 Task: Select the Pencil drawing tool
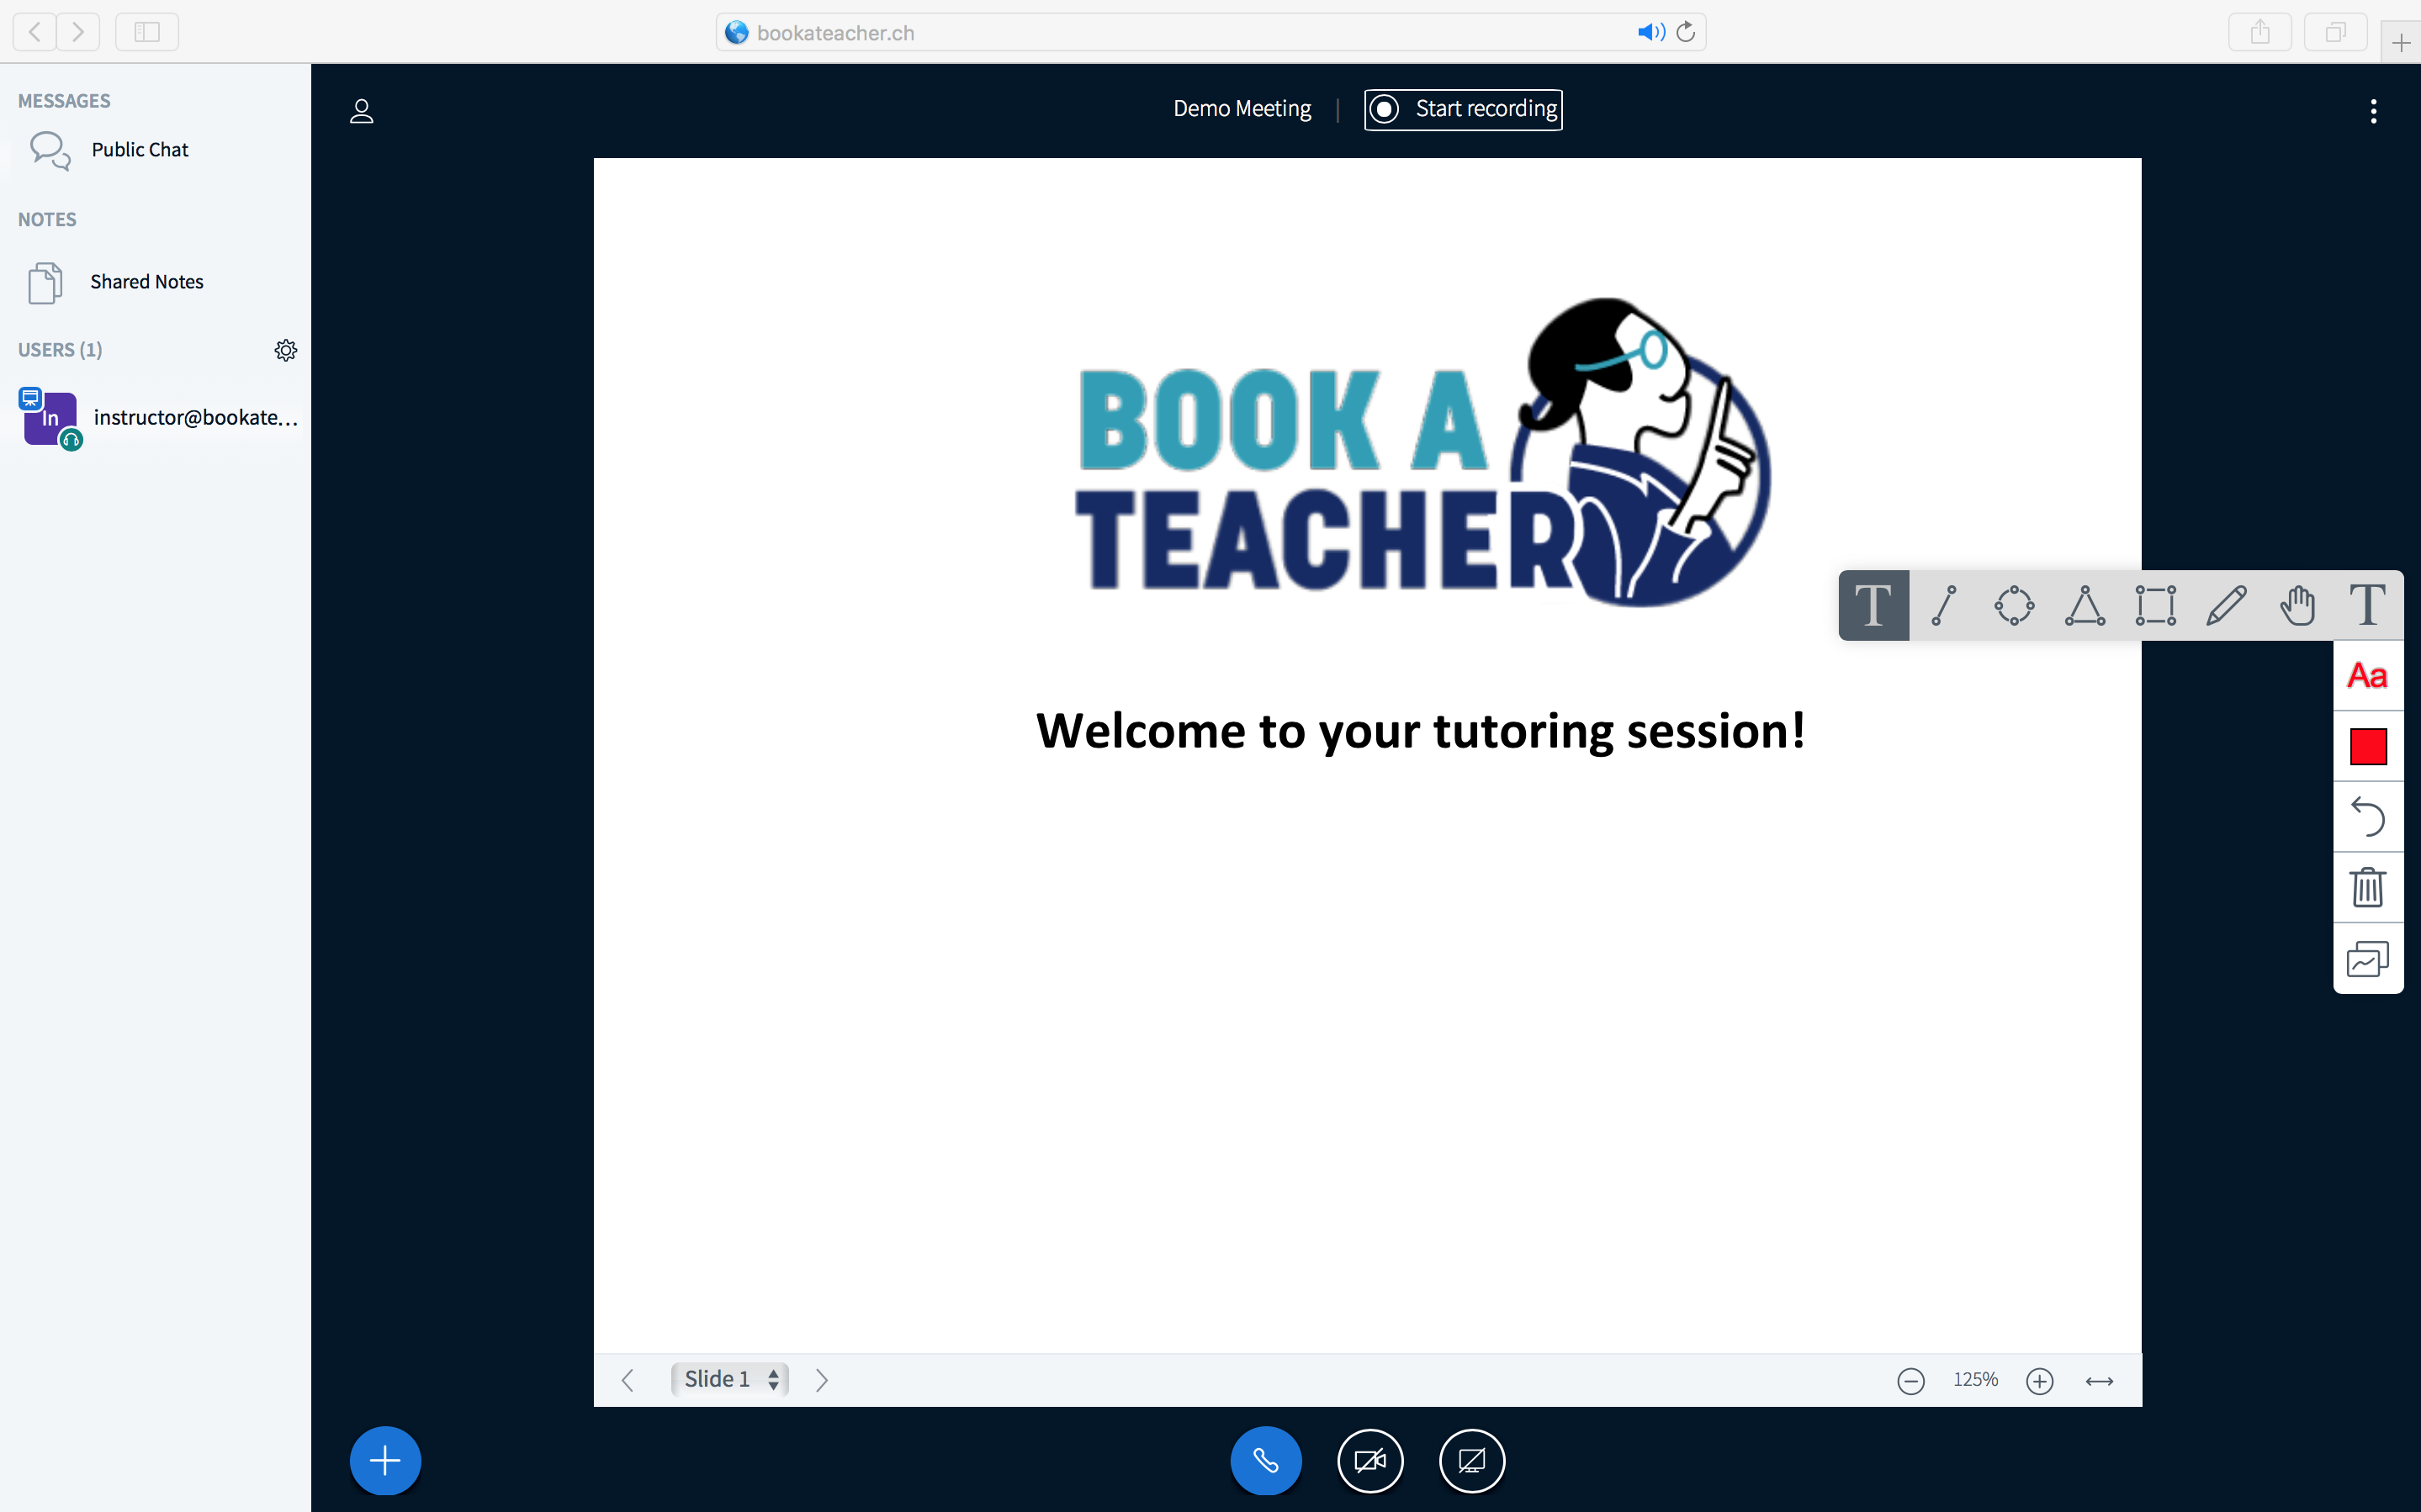(2227, 605)
